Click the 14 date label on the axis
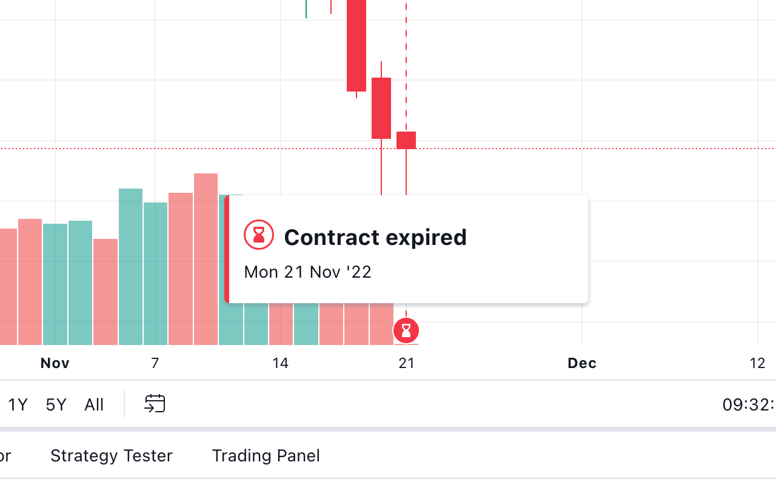The height and width of the screenshot is (479, 776). click(x=280, y=363)
